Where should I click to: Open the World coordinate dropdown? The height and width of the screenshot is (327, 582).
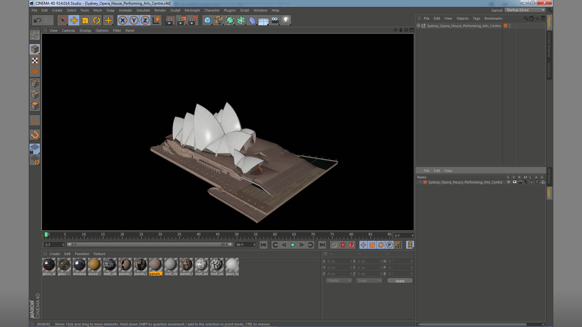(x=339, y=280)
